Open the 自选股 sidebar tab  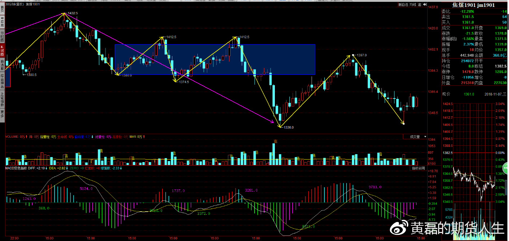coord(2,65)
